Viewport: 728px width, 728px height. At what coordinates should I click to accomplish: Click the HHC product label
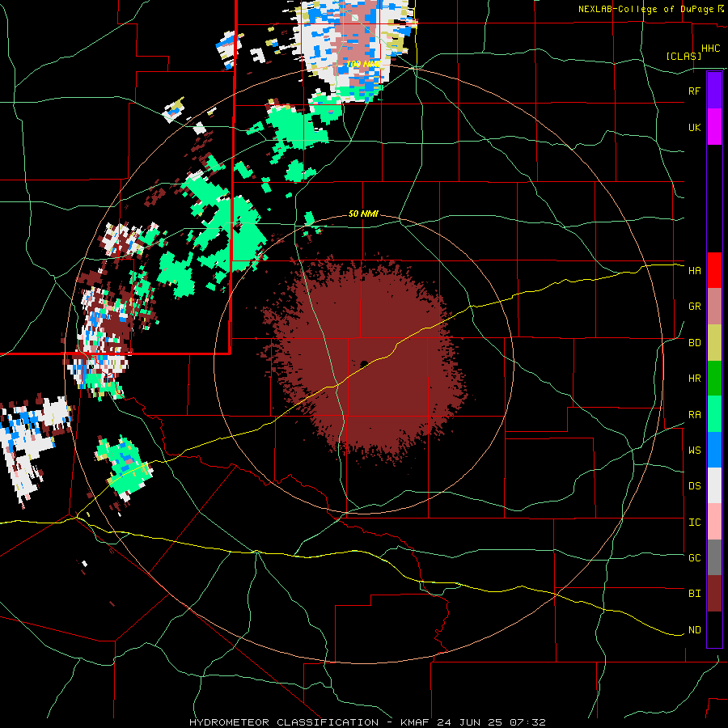pos(711,49)
